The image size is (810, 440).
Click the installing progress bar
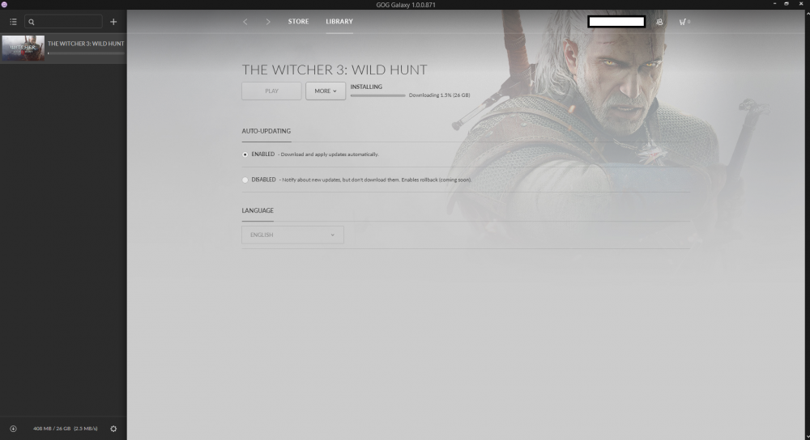(377, 95)
